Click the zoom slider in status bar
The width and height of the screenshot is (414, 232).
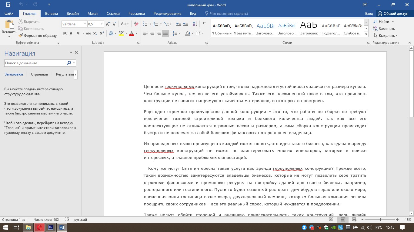coord(380,220)
